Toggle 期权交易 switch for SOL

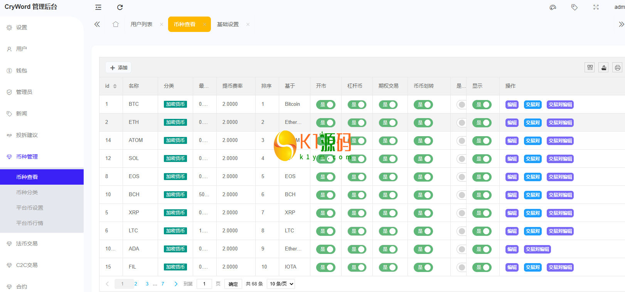click(388, 159)
